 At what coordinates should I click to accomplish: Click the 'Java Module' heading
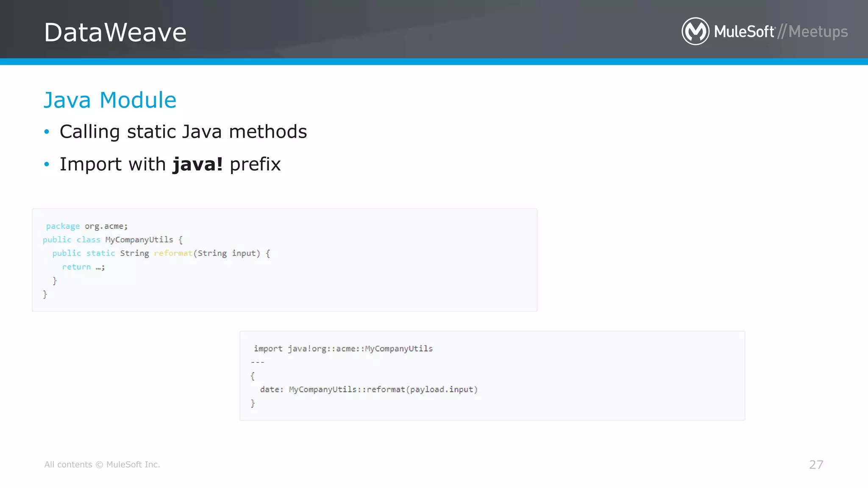pyautogui.click(x=110, y=100)
